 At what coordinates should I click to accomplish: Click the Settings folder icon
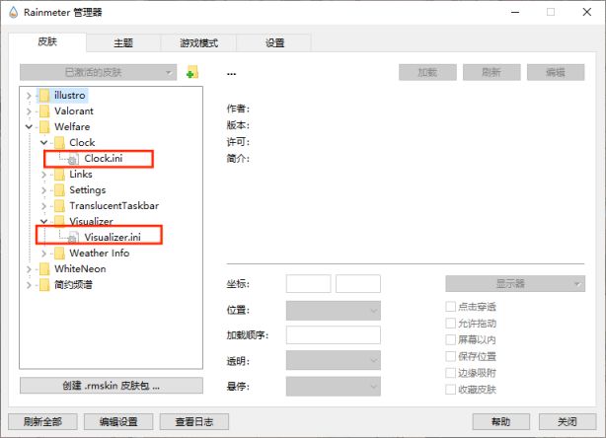click(59, 190)
